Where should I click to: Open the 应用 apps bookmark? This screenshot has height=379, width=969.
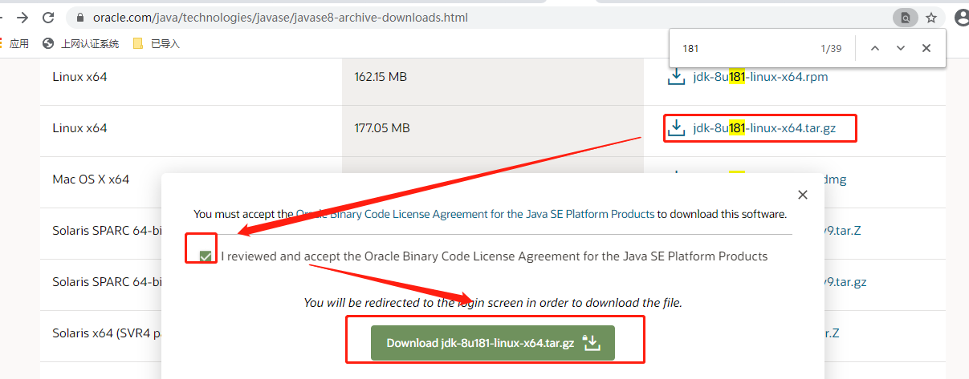coord(14,43)
